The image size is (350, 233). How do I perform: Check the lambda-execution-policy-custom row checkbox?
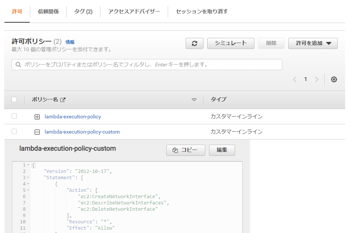[x=14, y=131]
